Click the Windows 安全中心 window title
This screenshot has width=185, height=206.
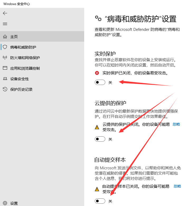coord(17,4)
